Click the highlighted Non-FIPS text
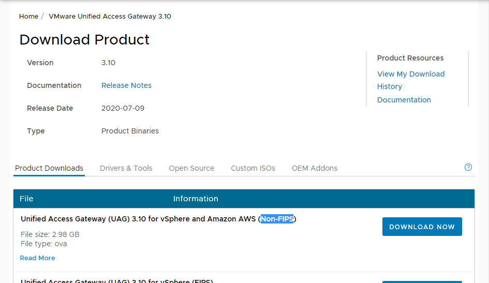This screenshot has height=283, width=489. click(x=277, y=219)
